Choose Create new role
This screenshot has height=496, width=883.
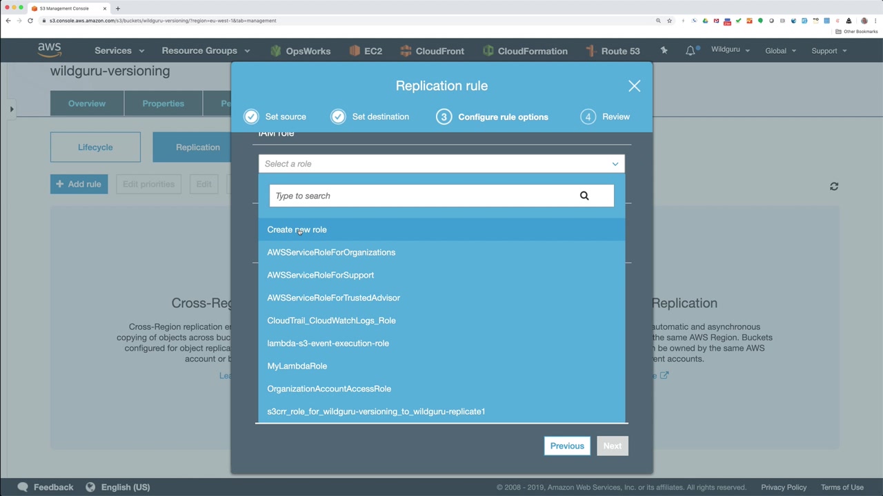[x=441, y=229]
